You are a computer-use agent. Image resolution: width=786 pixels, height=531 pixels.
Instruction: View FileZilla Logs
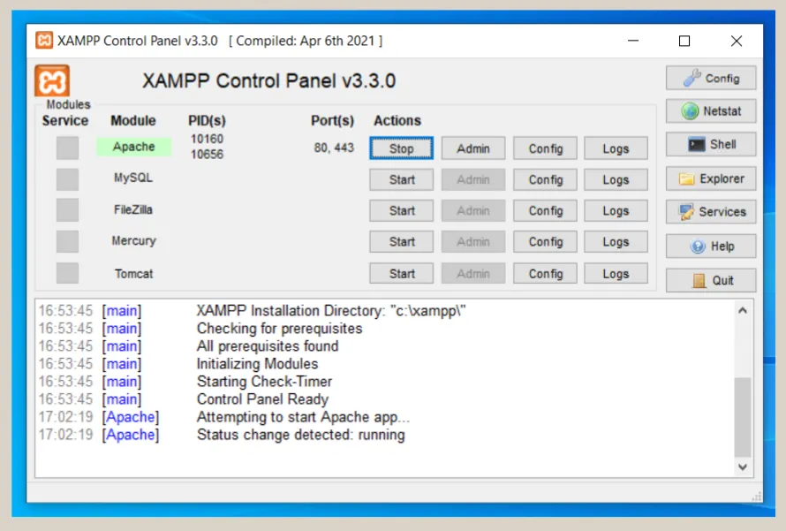616,210
